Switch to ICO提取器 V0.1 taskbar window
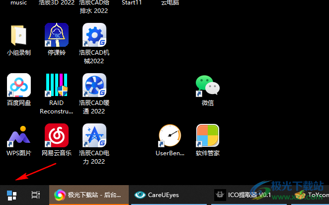 point(249,195)
